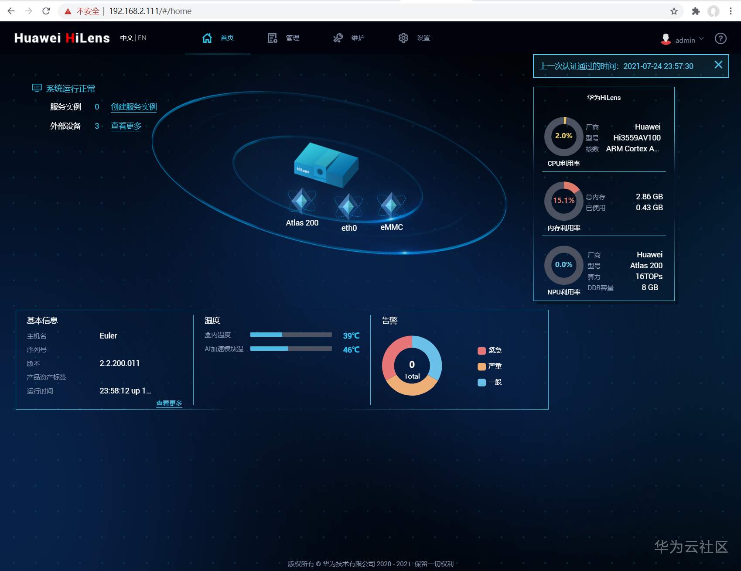This screenshot has width=741, height=571.
Task: Click the memory usage 15.1% gauge
Action: pos(563,201)
